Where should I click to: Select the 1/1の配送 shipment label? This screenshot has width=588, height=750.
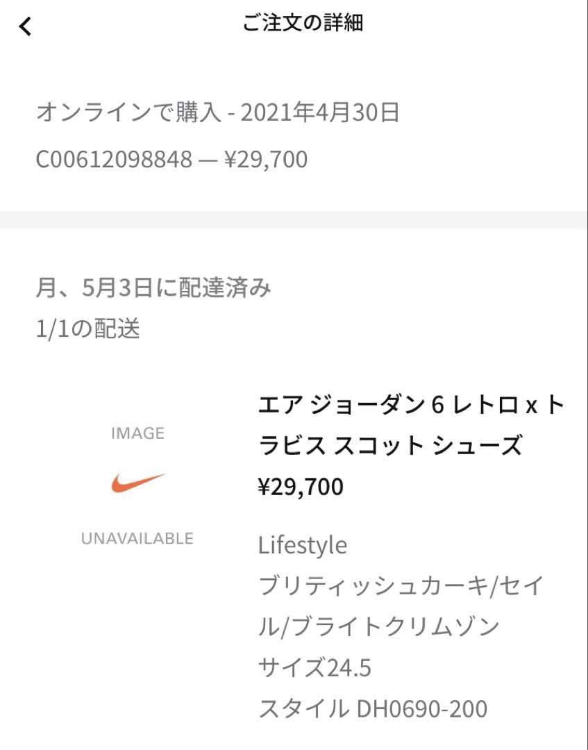88,329
